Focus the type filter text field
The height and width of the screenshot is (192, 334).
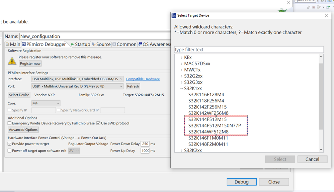coord(249,50)
